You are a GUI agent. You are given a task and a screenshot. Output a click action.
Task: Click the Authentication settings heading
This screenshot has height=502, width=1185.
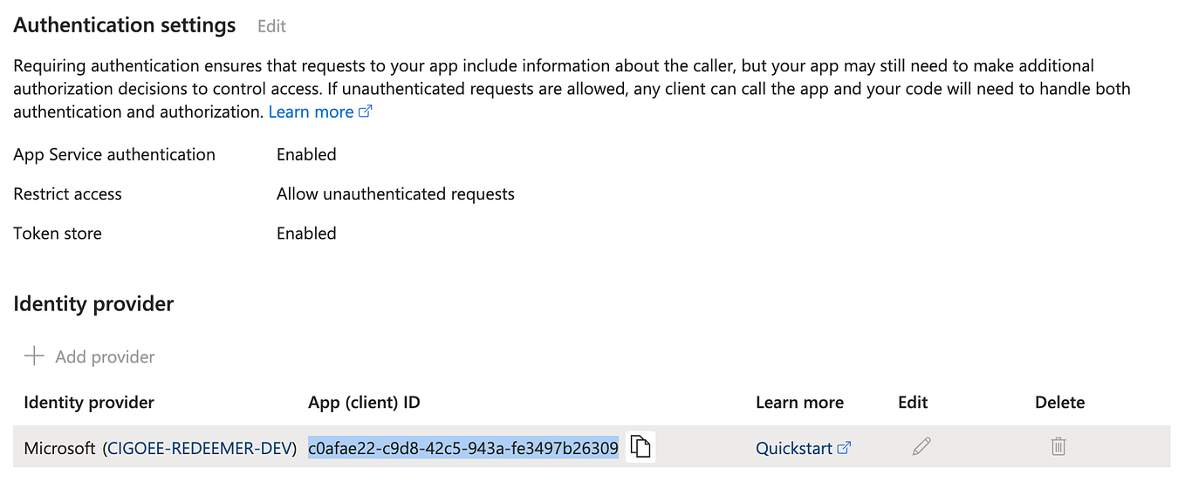(x=124, y=25)
